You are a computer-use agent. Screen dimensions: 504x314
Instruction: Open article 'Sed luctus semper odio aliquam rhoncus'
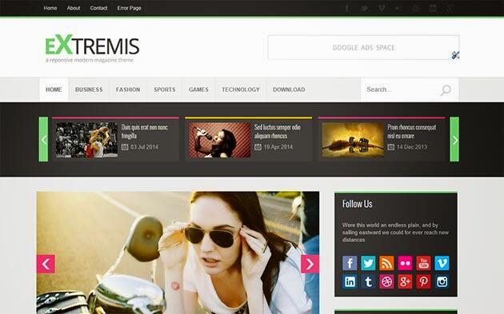coord(278,132)
